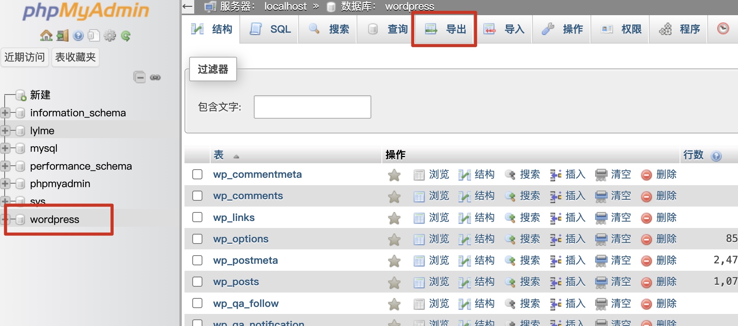738x326 pixels.
Task: Click 浏览 link for wp_postmeta
Action: (x=439, y=260)
